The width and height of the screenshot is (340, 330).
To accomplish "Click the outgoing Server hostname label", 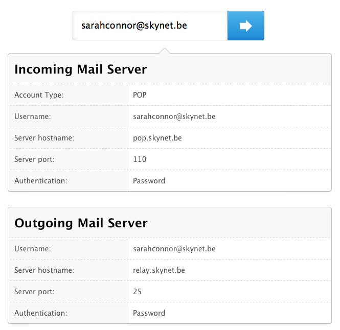I will coord(44,270).
